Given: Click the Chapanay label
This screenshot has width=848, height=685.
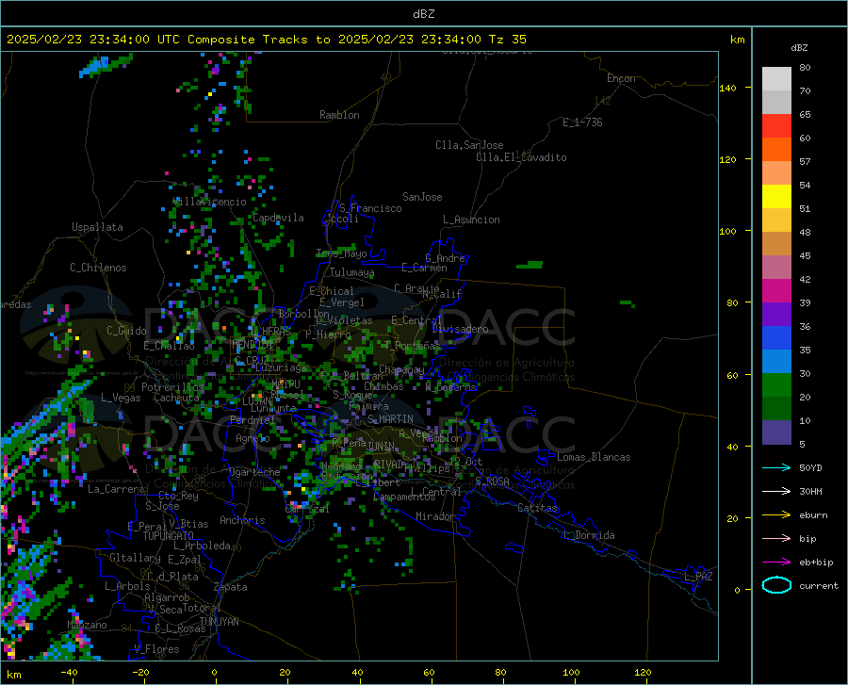Looking at the screenshot, I should pyautogui.click(x=401, y=369).
